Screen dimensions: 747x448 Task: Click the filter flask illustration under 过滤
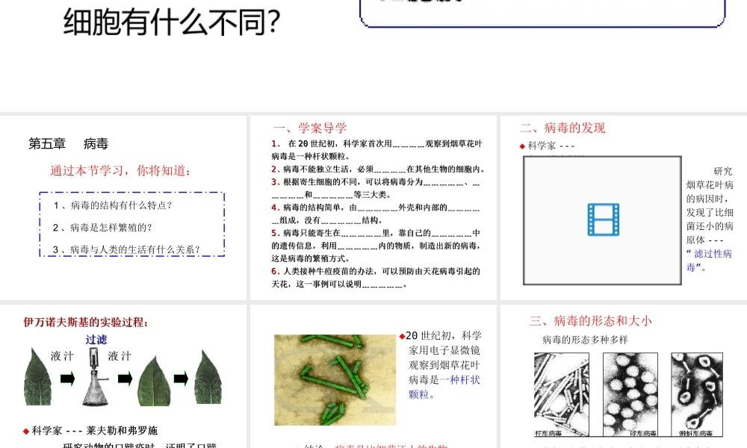pos(96,377)
